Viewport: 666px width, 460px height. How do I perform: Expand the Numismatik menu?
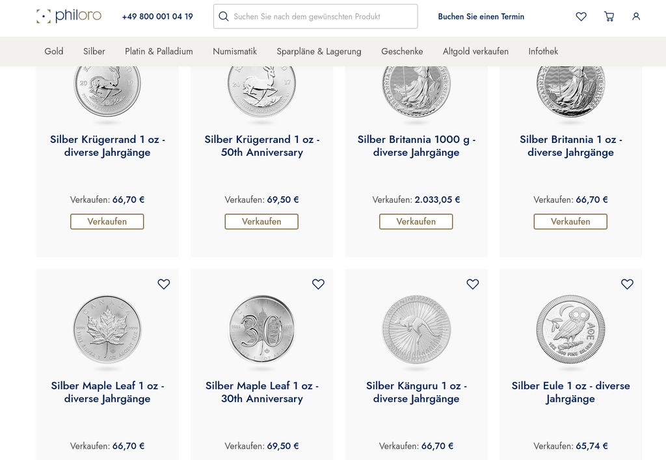click(x=235, y=51)
